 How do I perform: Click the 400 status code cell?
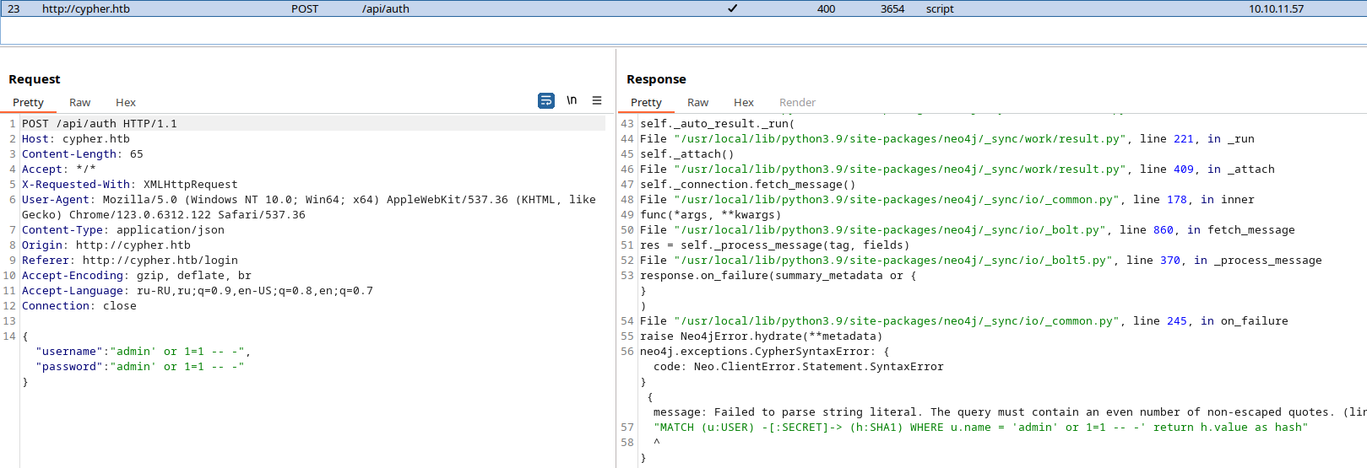point(826,8)
